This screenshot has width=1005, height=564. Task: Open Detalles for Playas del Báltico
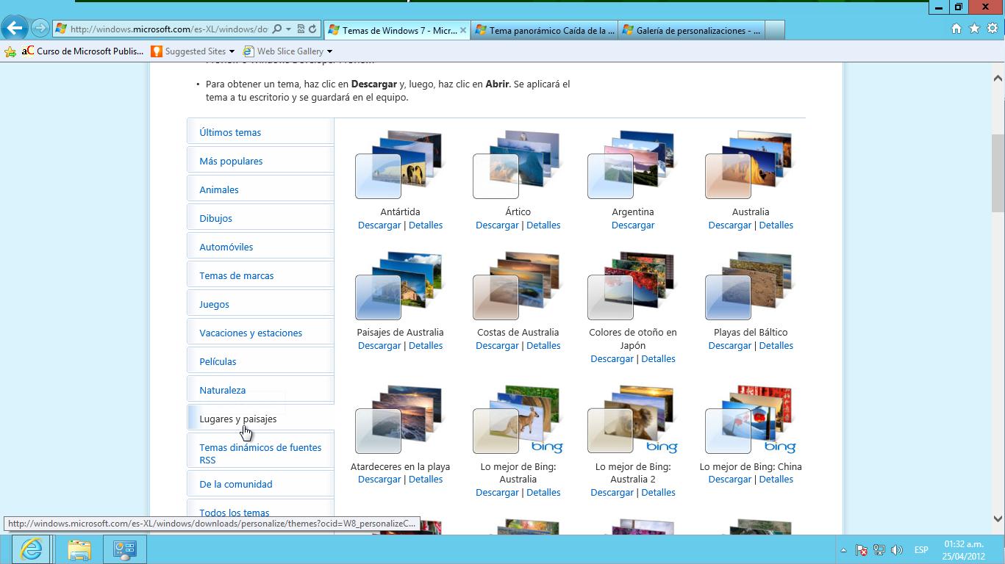point(776,345)
